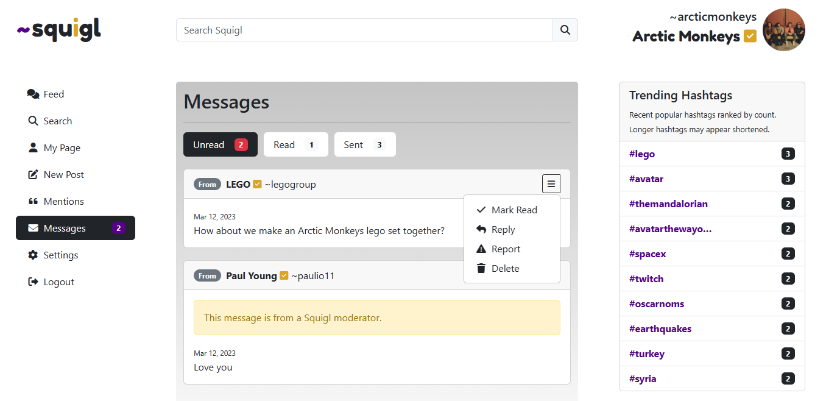826x401 pixels.
Task: Click LEGO's verified checkmark badge
Action: pyautogui.click(x=256, y=183)
